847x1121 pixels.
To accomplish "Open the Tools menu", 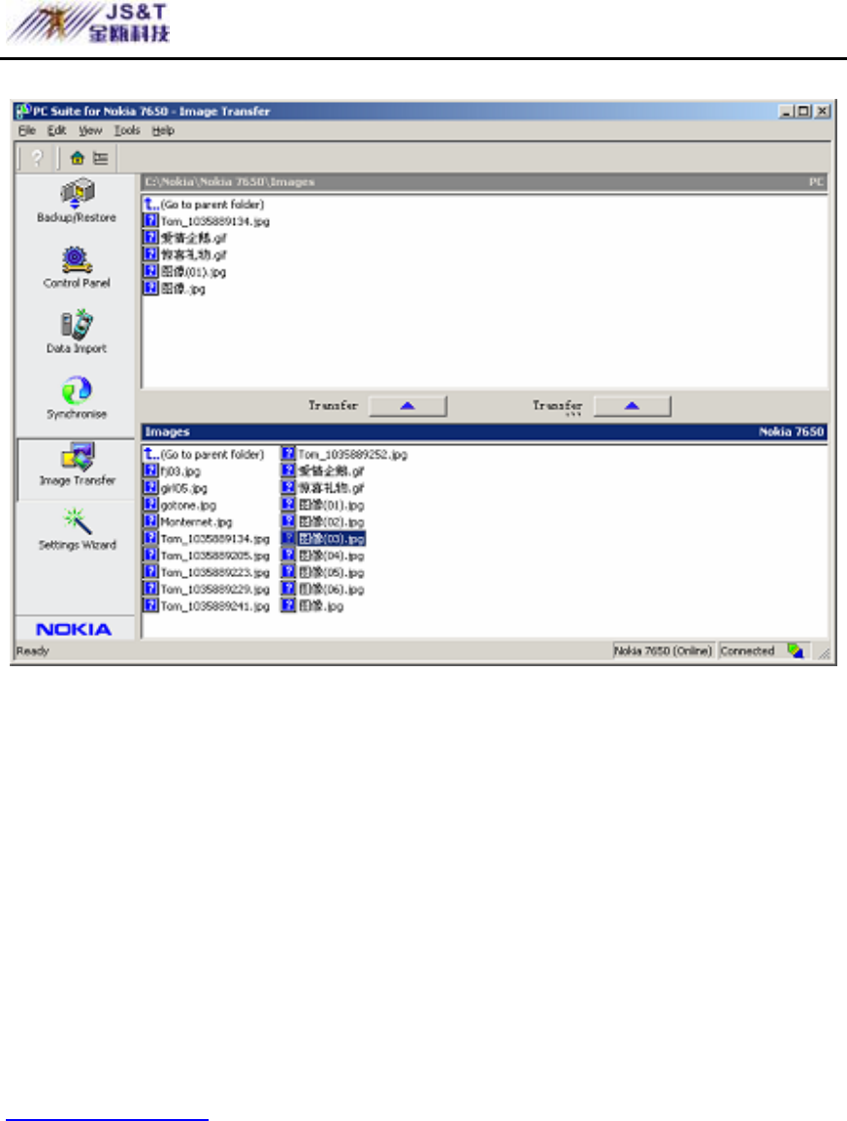I will pyautogui.click(x=127, y=131).
